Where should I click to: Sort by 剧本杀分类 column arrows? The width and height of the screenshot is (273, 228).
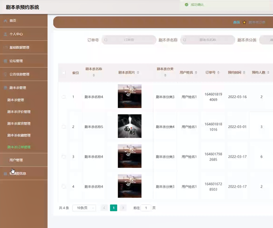click(x=165, y=75)
